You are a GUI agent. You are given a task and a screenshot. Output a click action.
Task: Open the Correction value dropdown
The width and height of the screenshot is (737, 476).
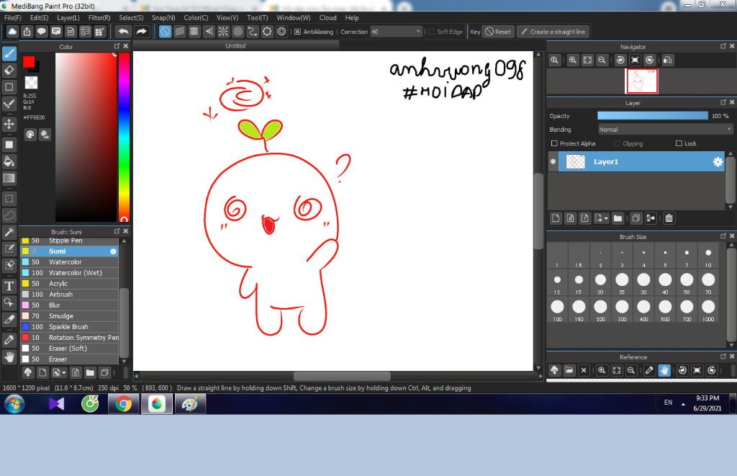click(x=418, y=32)
